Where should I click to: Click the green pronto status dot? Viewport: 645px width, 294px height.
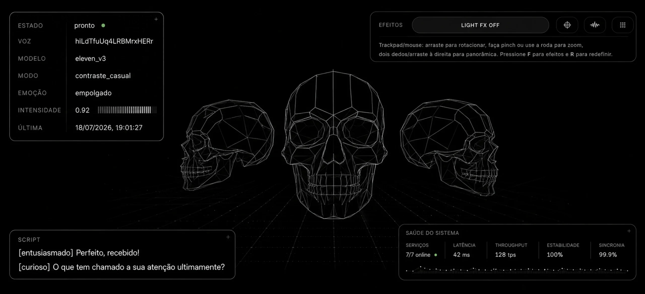(x=103, y=25)
